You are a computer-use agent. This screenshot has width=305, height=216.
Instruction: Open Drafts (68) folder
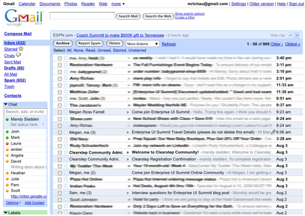tap(14, 68)
